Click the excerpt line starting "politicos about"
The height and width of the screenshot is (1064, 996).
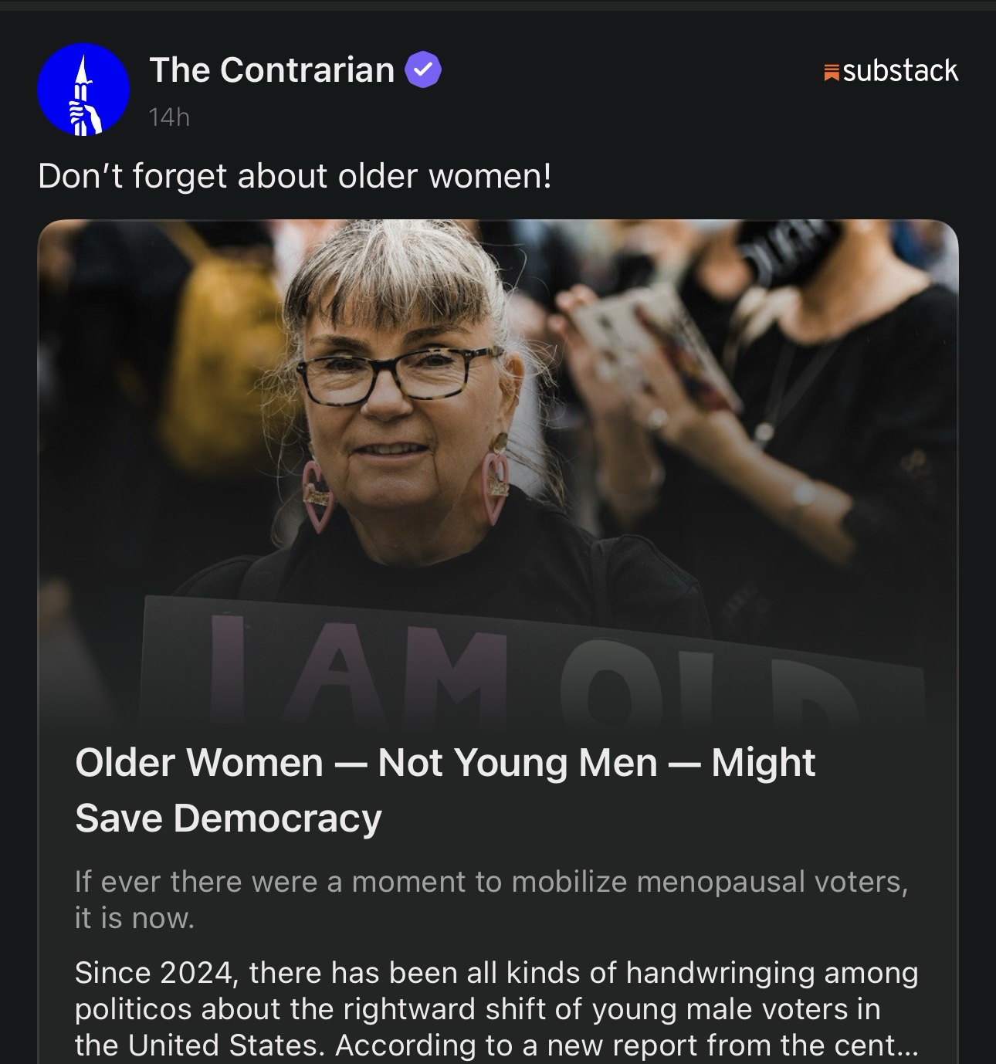(477, 1008)
